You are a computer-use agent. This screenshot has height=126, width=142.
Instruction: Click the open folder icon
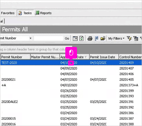pos(103,38)
